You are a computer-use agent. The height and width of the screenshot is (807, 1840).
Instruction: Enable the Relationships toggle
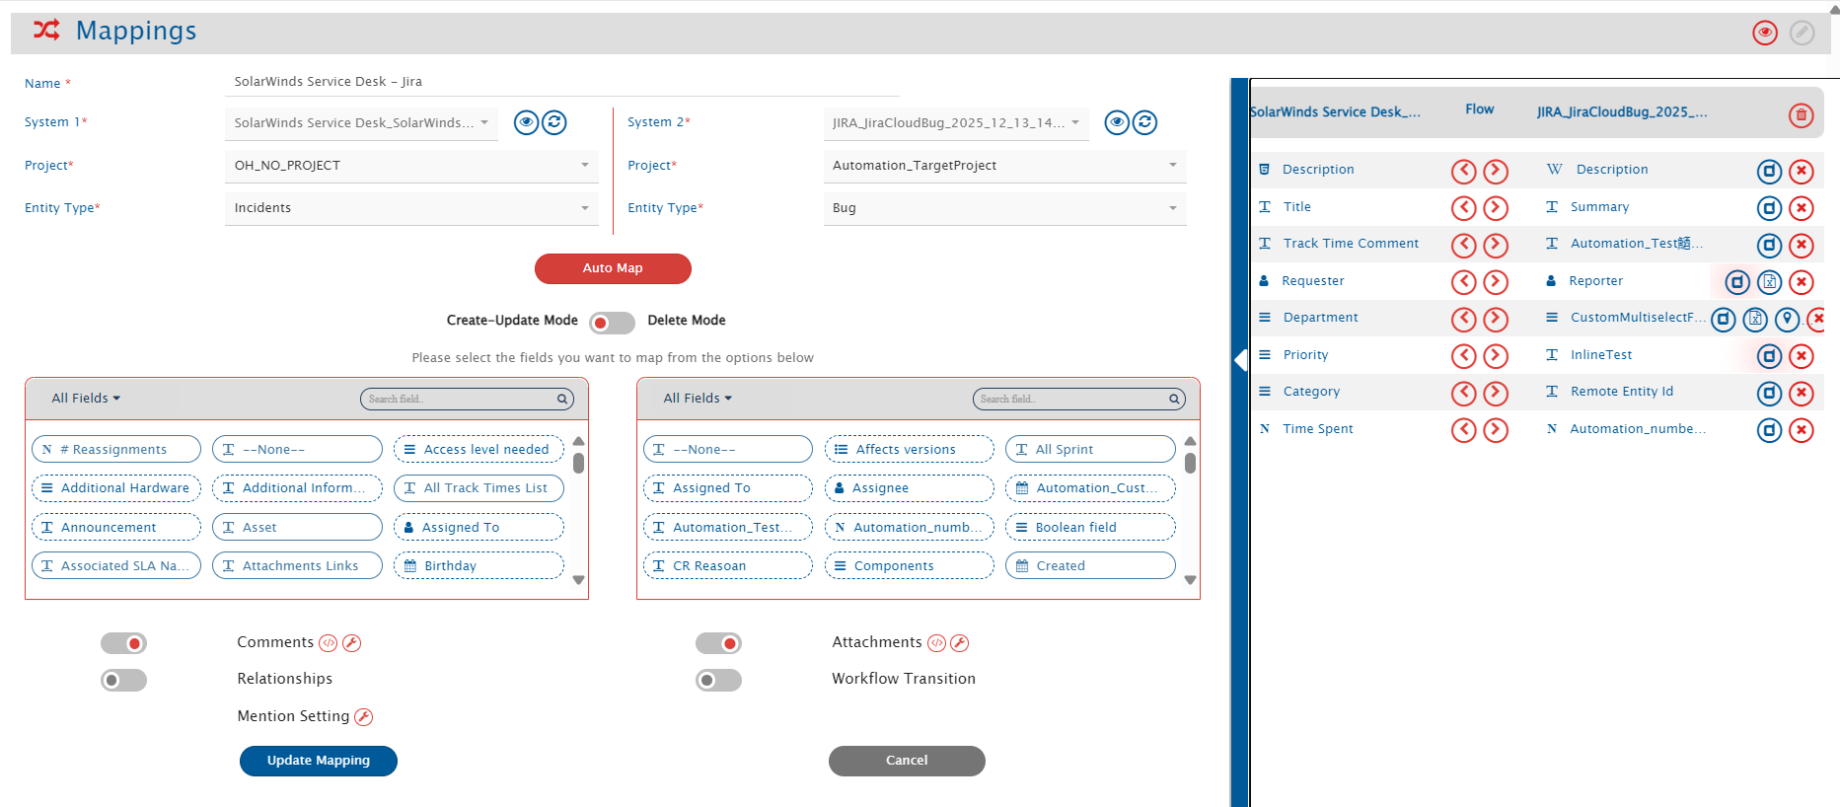(x=124, y=680)
